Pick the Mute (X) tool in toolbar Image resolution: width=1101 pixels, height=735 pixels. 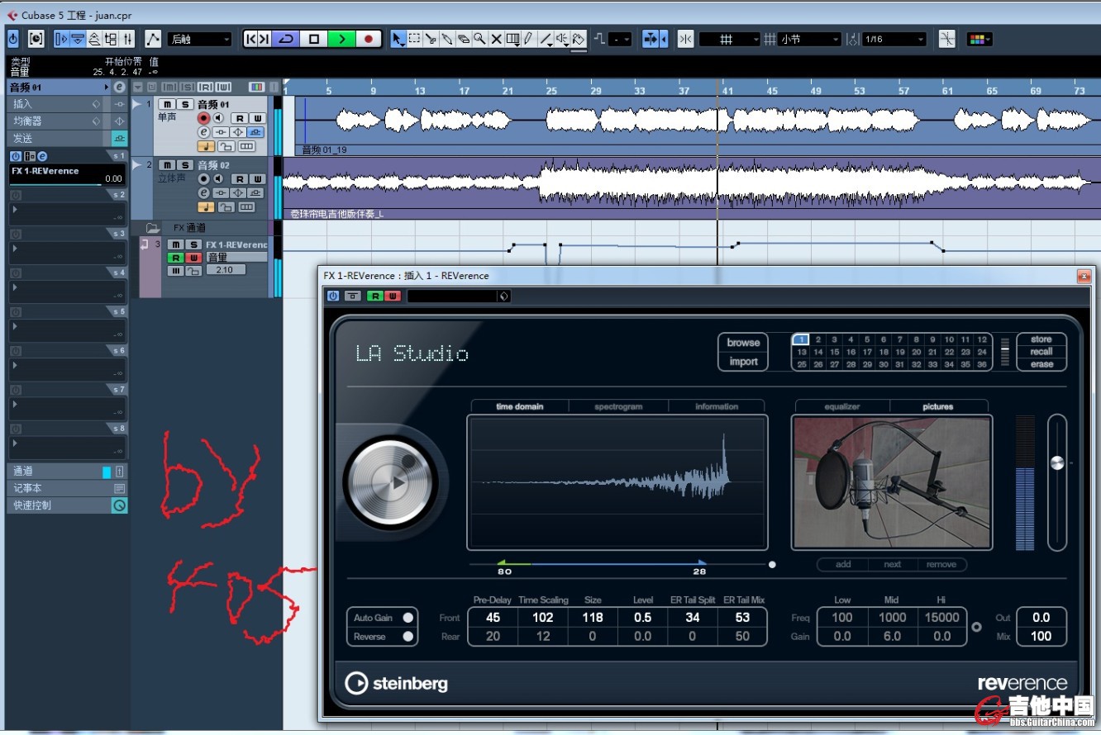(x=496, y=39)
